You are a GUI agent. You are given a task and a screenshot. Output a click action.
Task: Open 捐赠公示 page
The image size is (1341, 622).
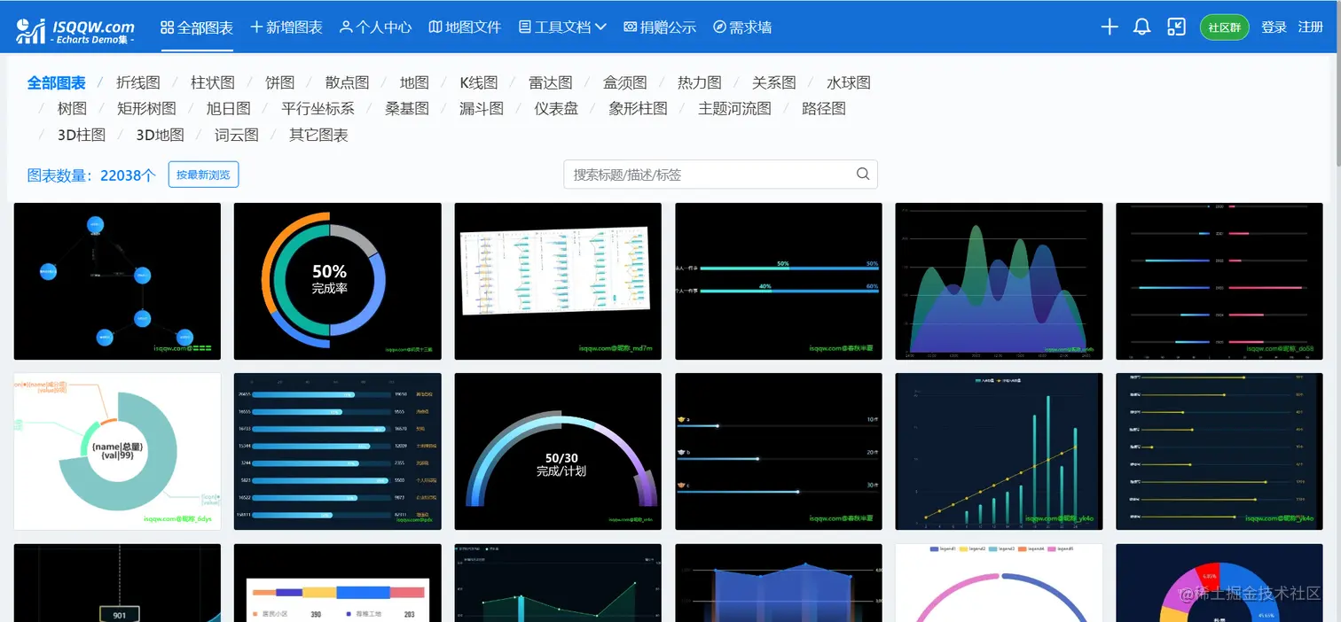click(x=660, y=27)
